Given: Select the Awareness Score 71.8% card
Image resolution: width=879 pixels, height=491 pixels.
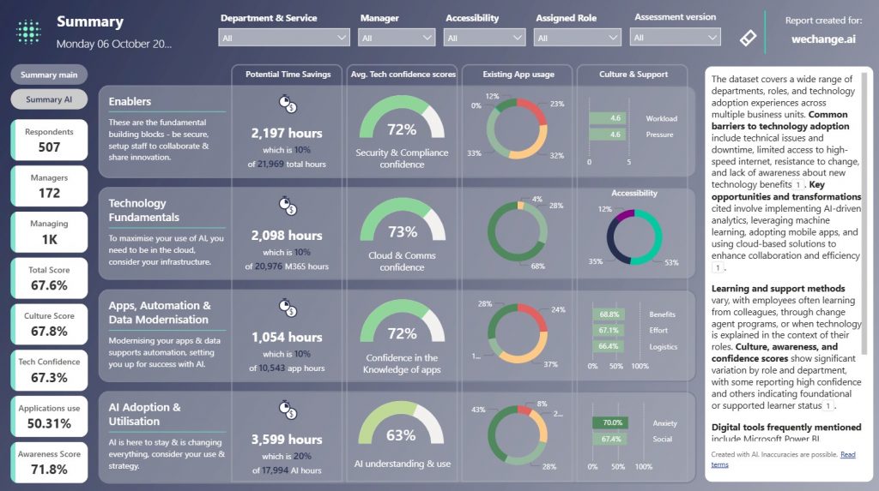Looking at the screenshot, I should 50,463.
